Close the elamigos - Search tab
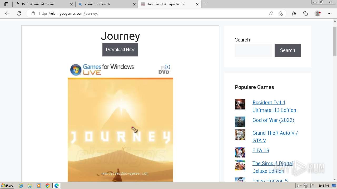The image size is (337, 189). pyautogui.click(x=134, y=4)
